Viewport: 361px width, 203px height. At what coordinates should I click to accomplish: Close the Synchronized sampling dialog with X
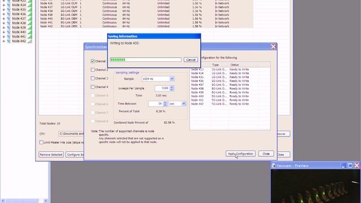coord(273,47)
